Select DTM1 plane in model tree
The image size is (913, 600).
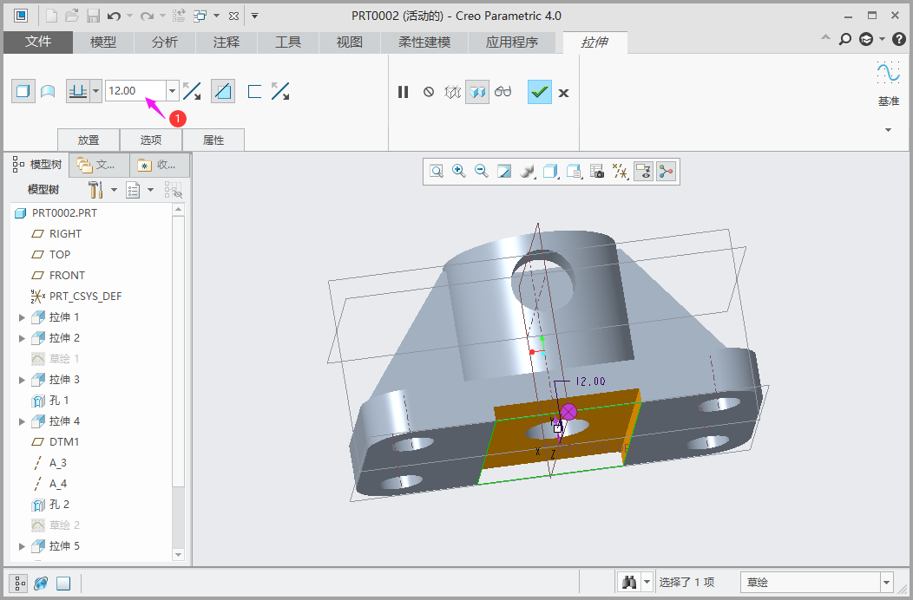click(63, 442)
